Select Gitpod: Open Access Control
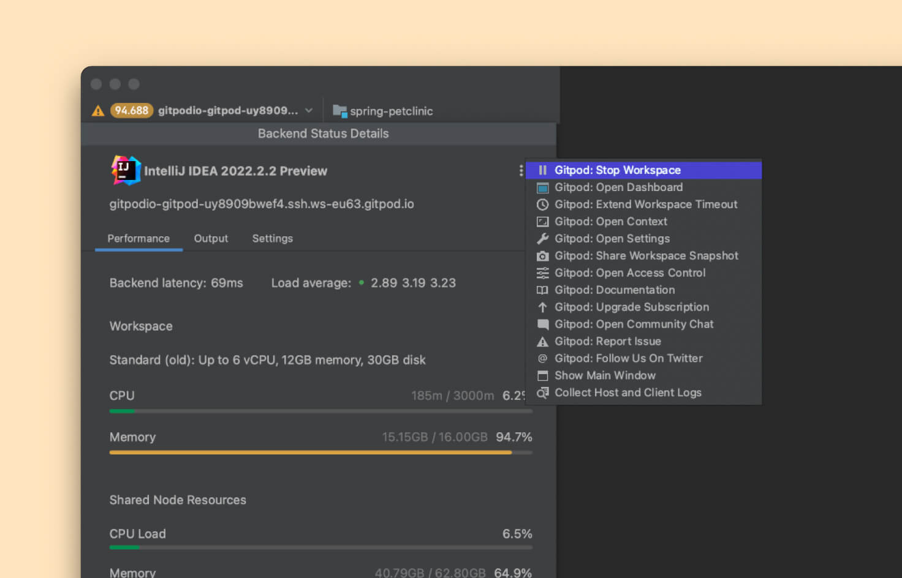 click(x=643, y=273)
